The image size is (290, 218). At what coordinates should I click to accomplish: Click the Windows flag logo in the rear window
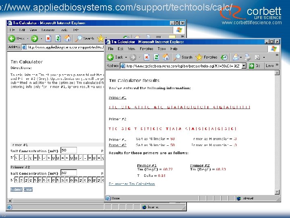coord(179,30)
